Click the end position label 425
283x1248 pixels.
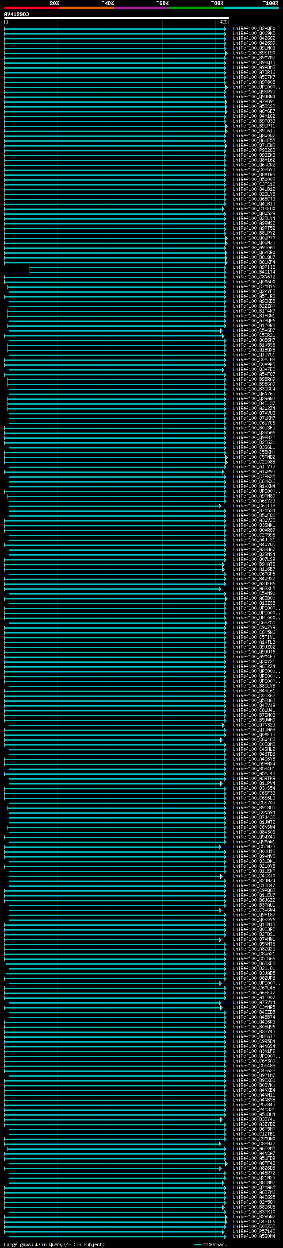click(223, 22)
